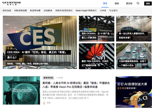The image size is (152, 109).
Task: Click the 登录 login button
Action: click(148, 3)
